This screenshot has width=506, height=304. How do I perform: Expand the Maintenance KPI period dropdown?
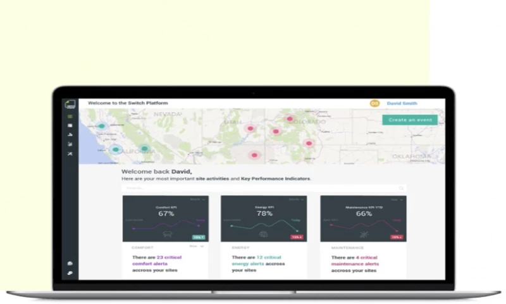tap(395, 199)
